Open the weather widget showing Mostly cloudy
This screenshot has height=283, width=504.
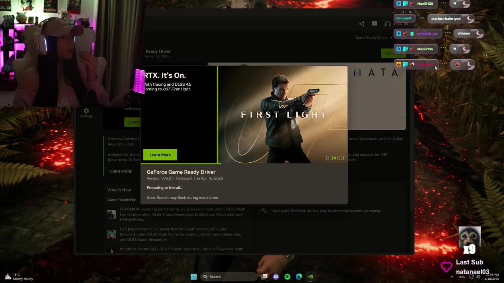click(x=19, y=277)
